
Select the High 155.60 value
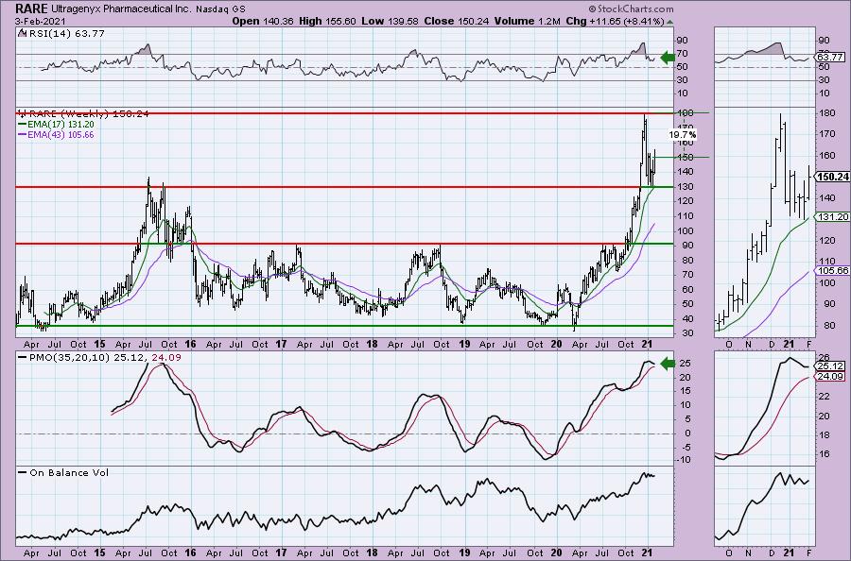coord(329,21)
